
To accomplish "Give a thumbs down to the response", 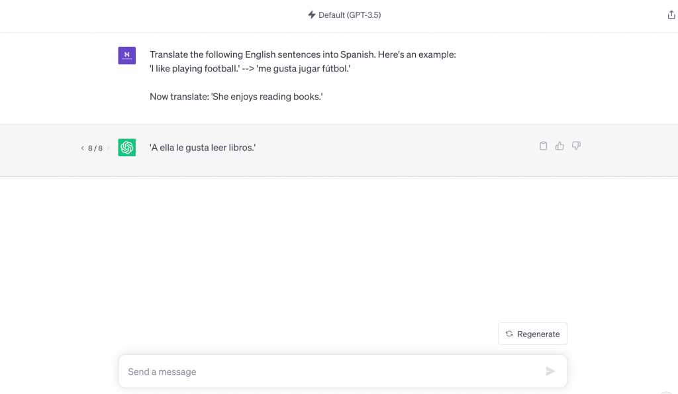I will pos(576,146).
